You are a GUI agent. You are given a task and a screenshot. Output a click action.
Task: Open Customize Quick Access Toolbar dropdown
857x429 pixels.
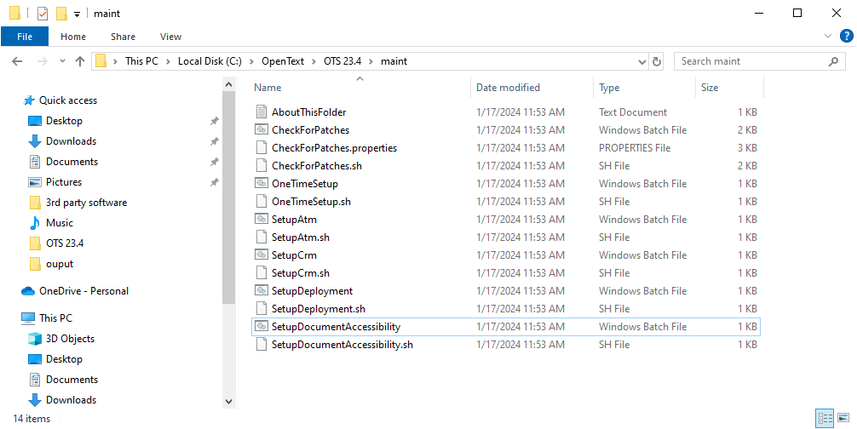[x=77, y=14]
